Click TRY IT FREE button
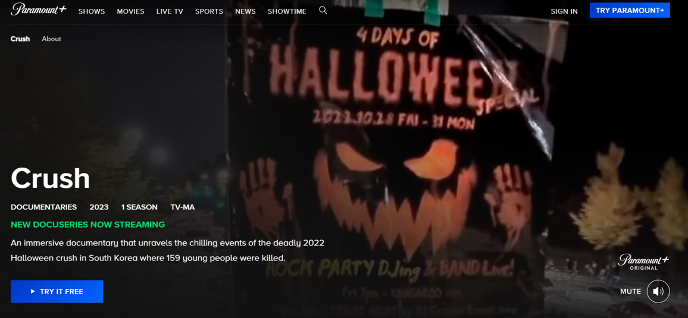688x318 pixels. coord(57,292)
